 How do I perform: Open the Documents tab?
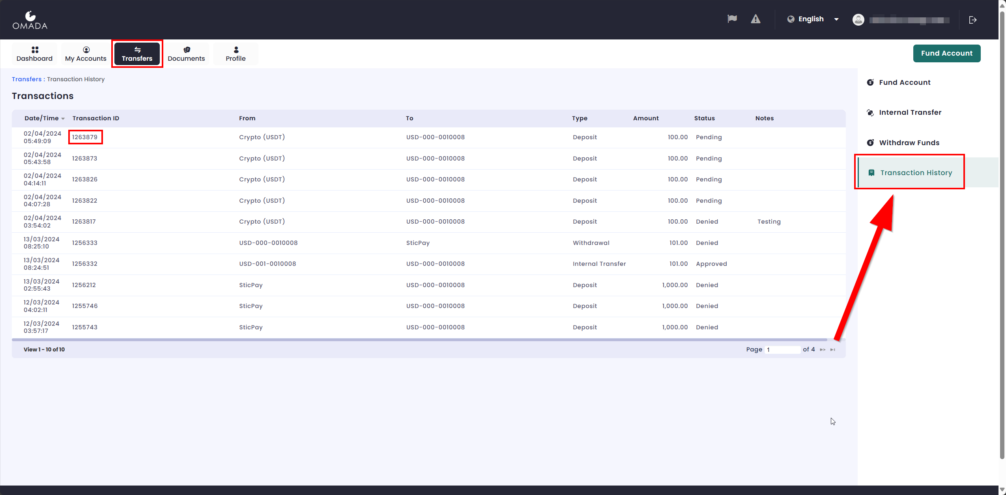coord(186,54)
